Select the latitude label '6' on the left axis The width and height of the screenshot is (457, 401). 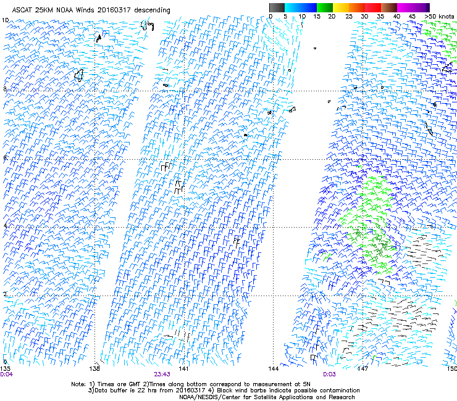(5, 157)
